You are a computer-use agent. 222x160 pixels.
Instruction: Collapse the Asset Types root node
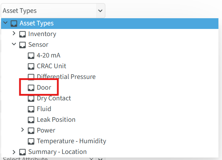coord(5,23)
